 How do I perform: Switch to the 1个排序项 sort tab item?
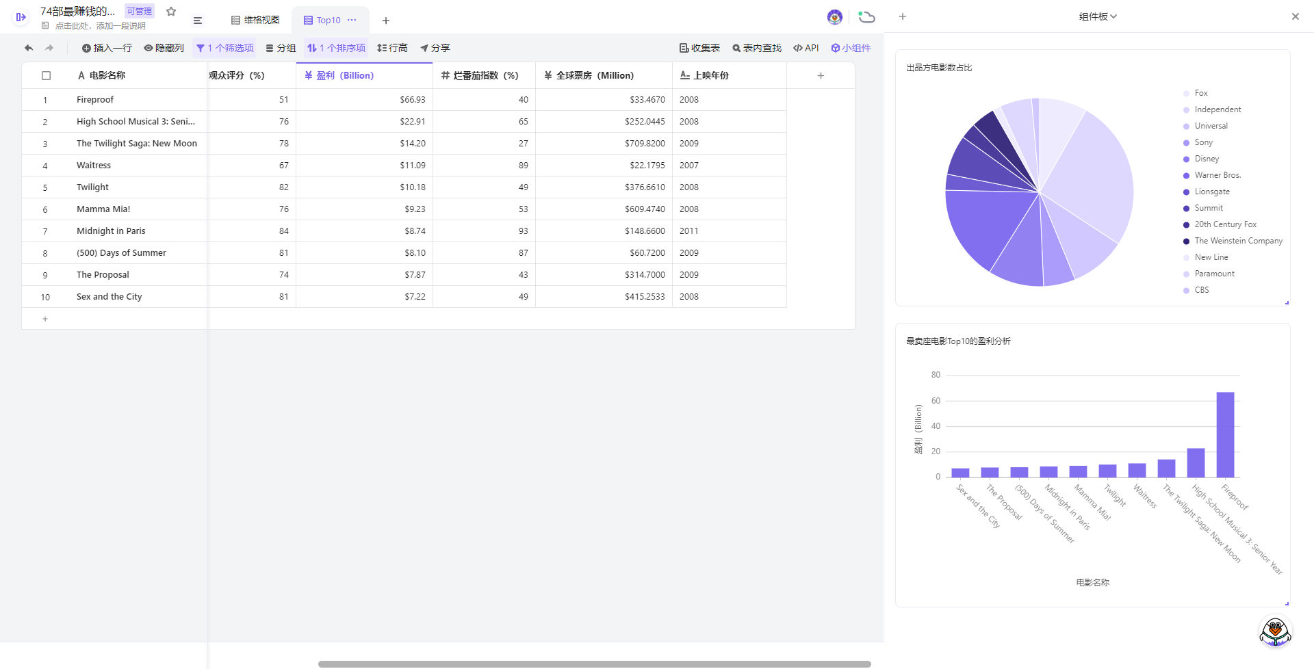[x=336, y=48]
